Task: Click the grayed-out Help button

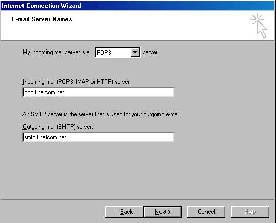Action: (x=250, y=212)
